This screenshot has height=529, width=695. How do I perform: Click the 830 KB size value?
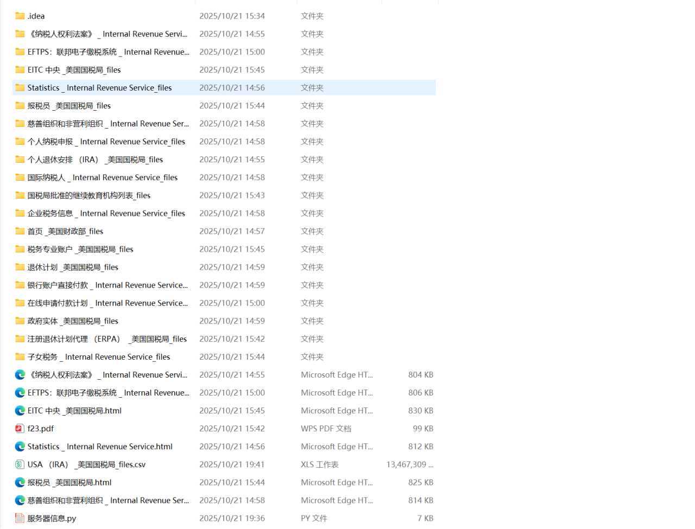pos(421,410)
